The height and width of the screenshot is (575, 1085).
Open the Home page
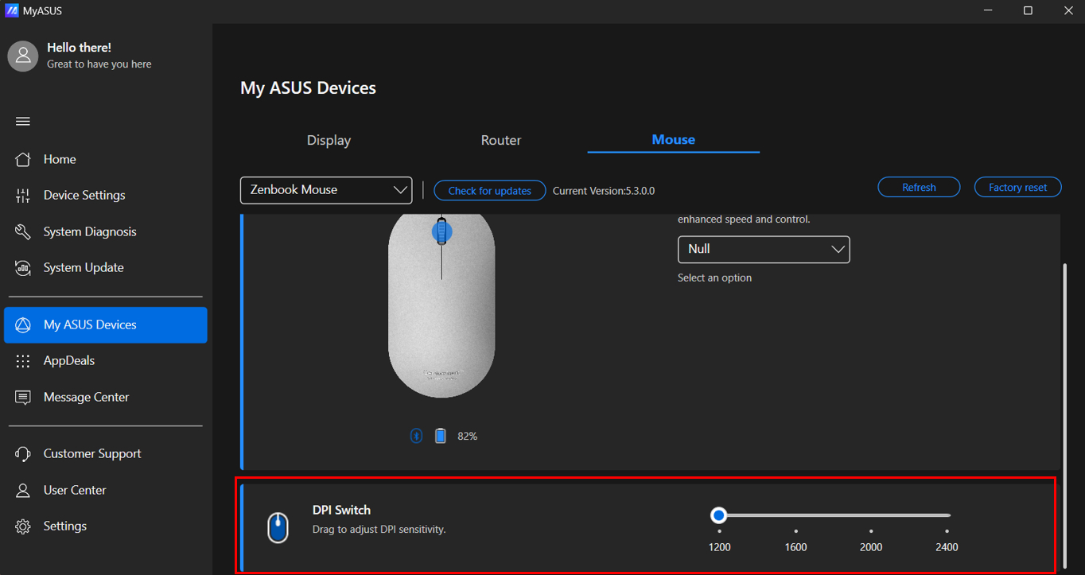coord(105,159)
